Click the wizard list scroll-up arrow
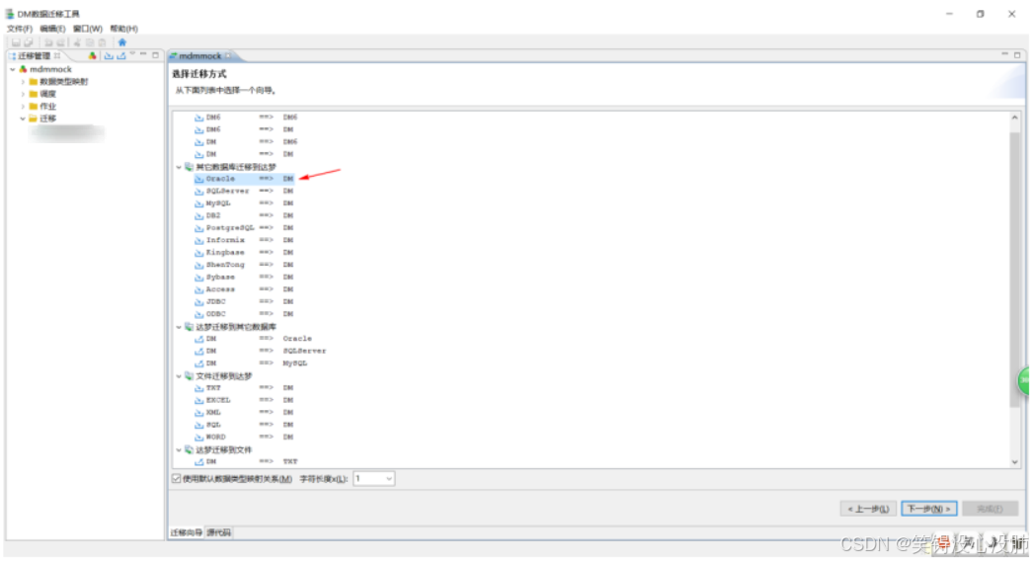This screenshot has height=562, width=1033. (1014, 118)
